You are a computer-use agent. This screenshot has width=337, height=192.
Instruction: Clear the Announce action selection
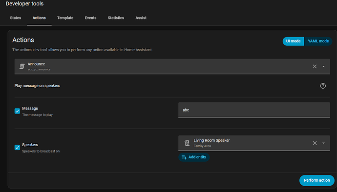pyautogui.click(x=315, y=66)
